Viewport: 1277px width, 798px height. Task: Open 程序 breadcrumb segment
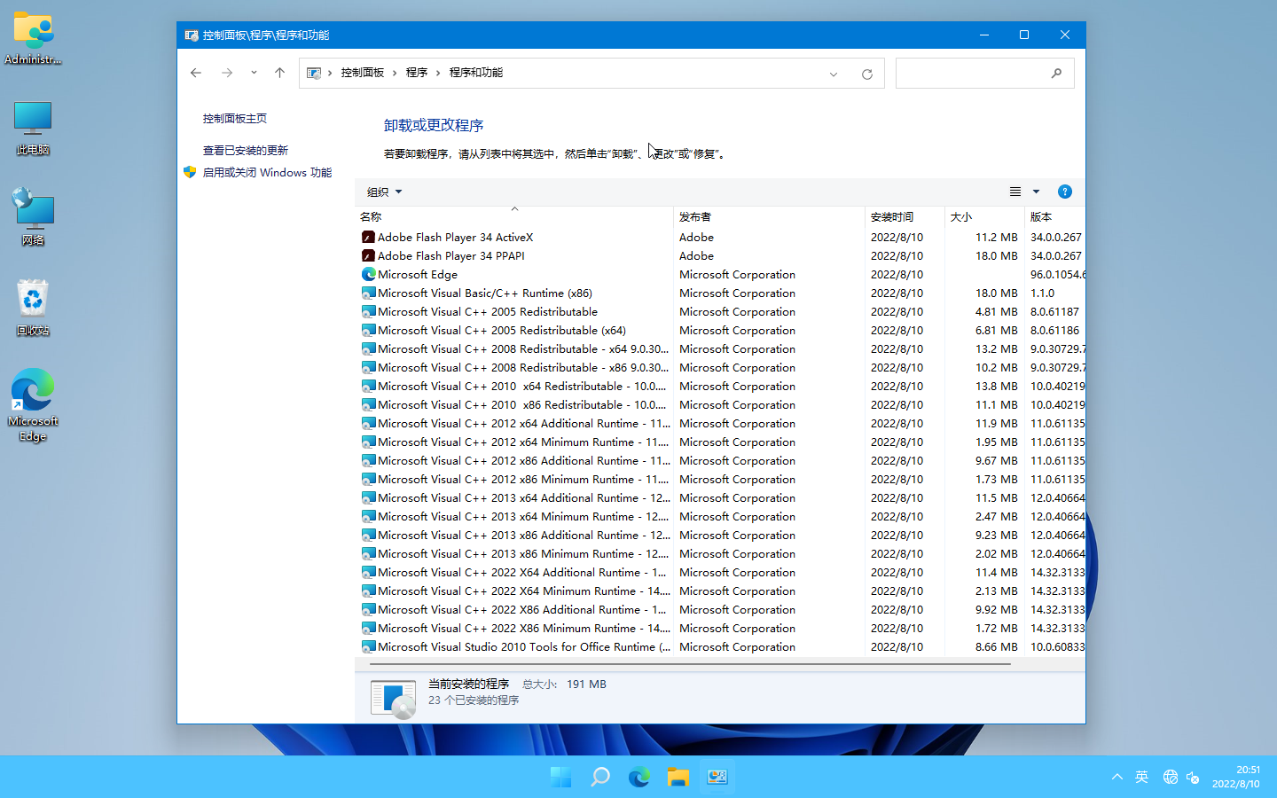coord(417,73)
